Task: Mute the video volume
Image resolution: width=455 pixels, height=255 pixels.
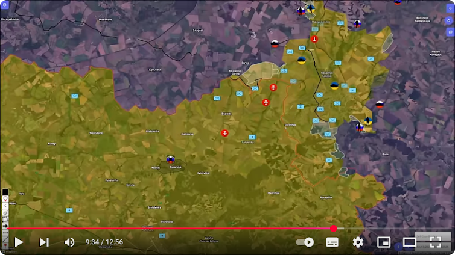Action: 69,242
